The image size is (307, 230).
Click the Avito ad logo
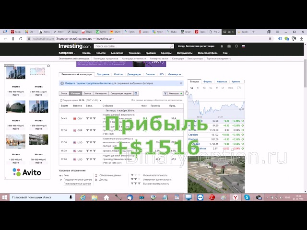(27, 172)
